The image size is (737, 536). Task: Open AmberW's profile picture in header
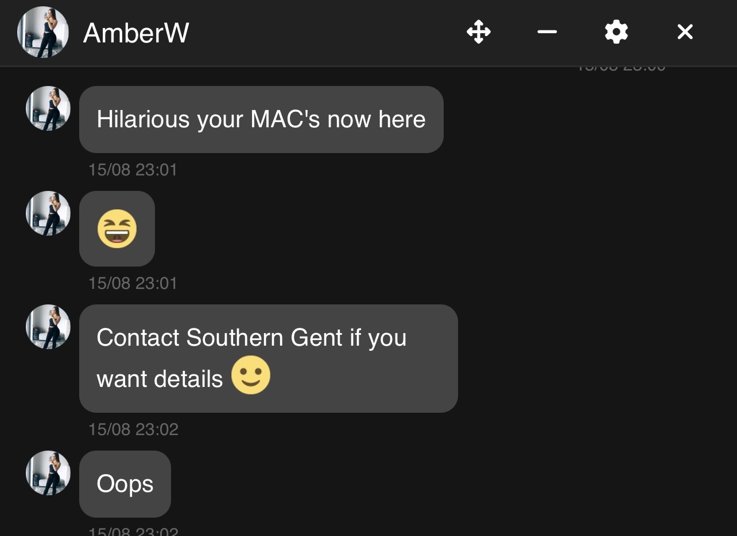pyautogui.click(x=43, y=32)
